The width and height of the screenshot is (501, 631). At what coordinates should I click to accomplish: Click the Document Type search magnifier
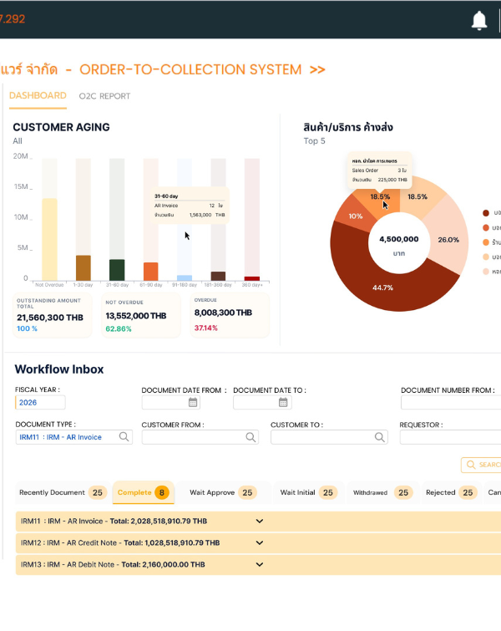tap(124, 436)
